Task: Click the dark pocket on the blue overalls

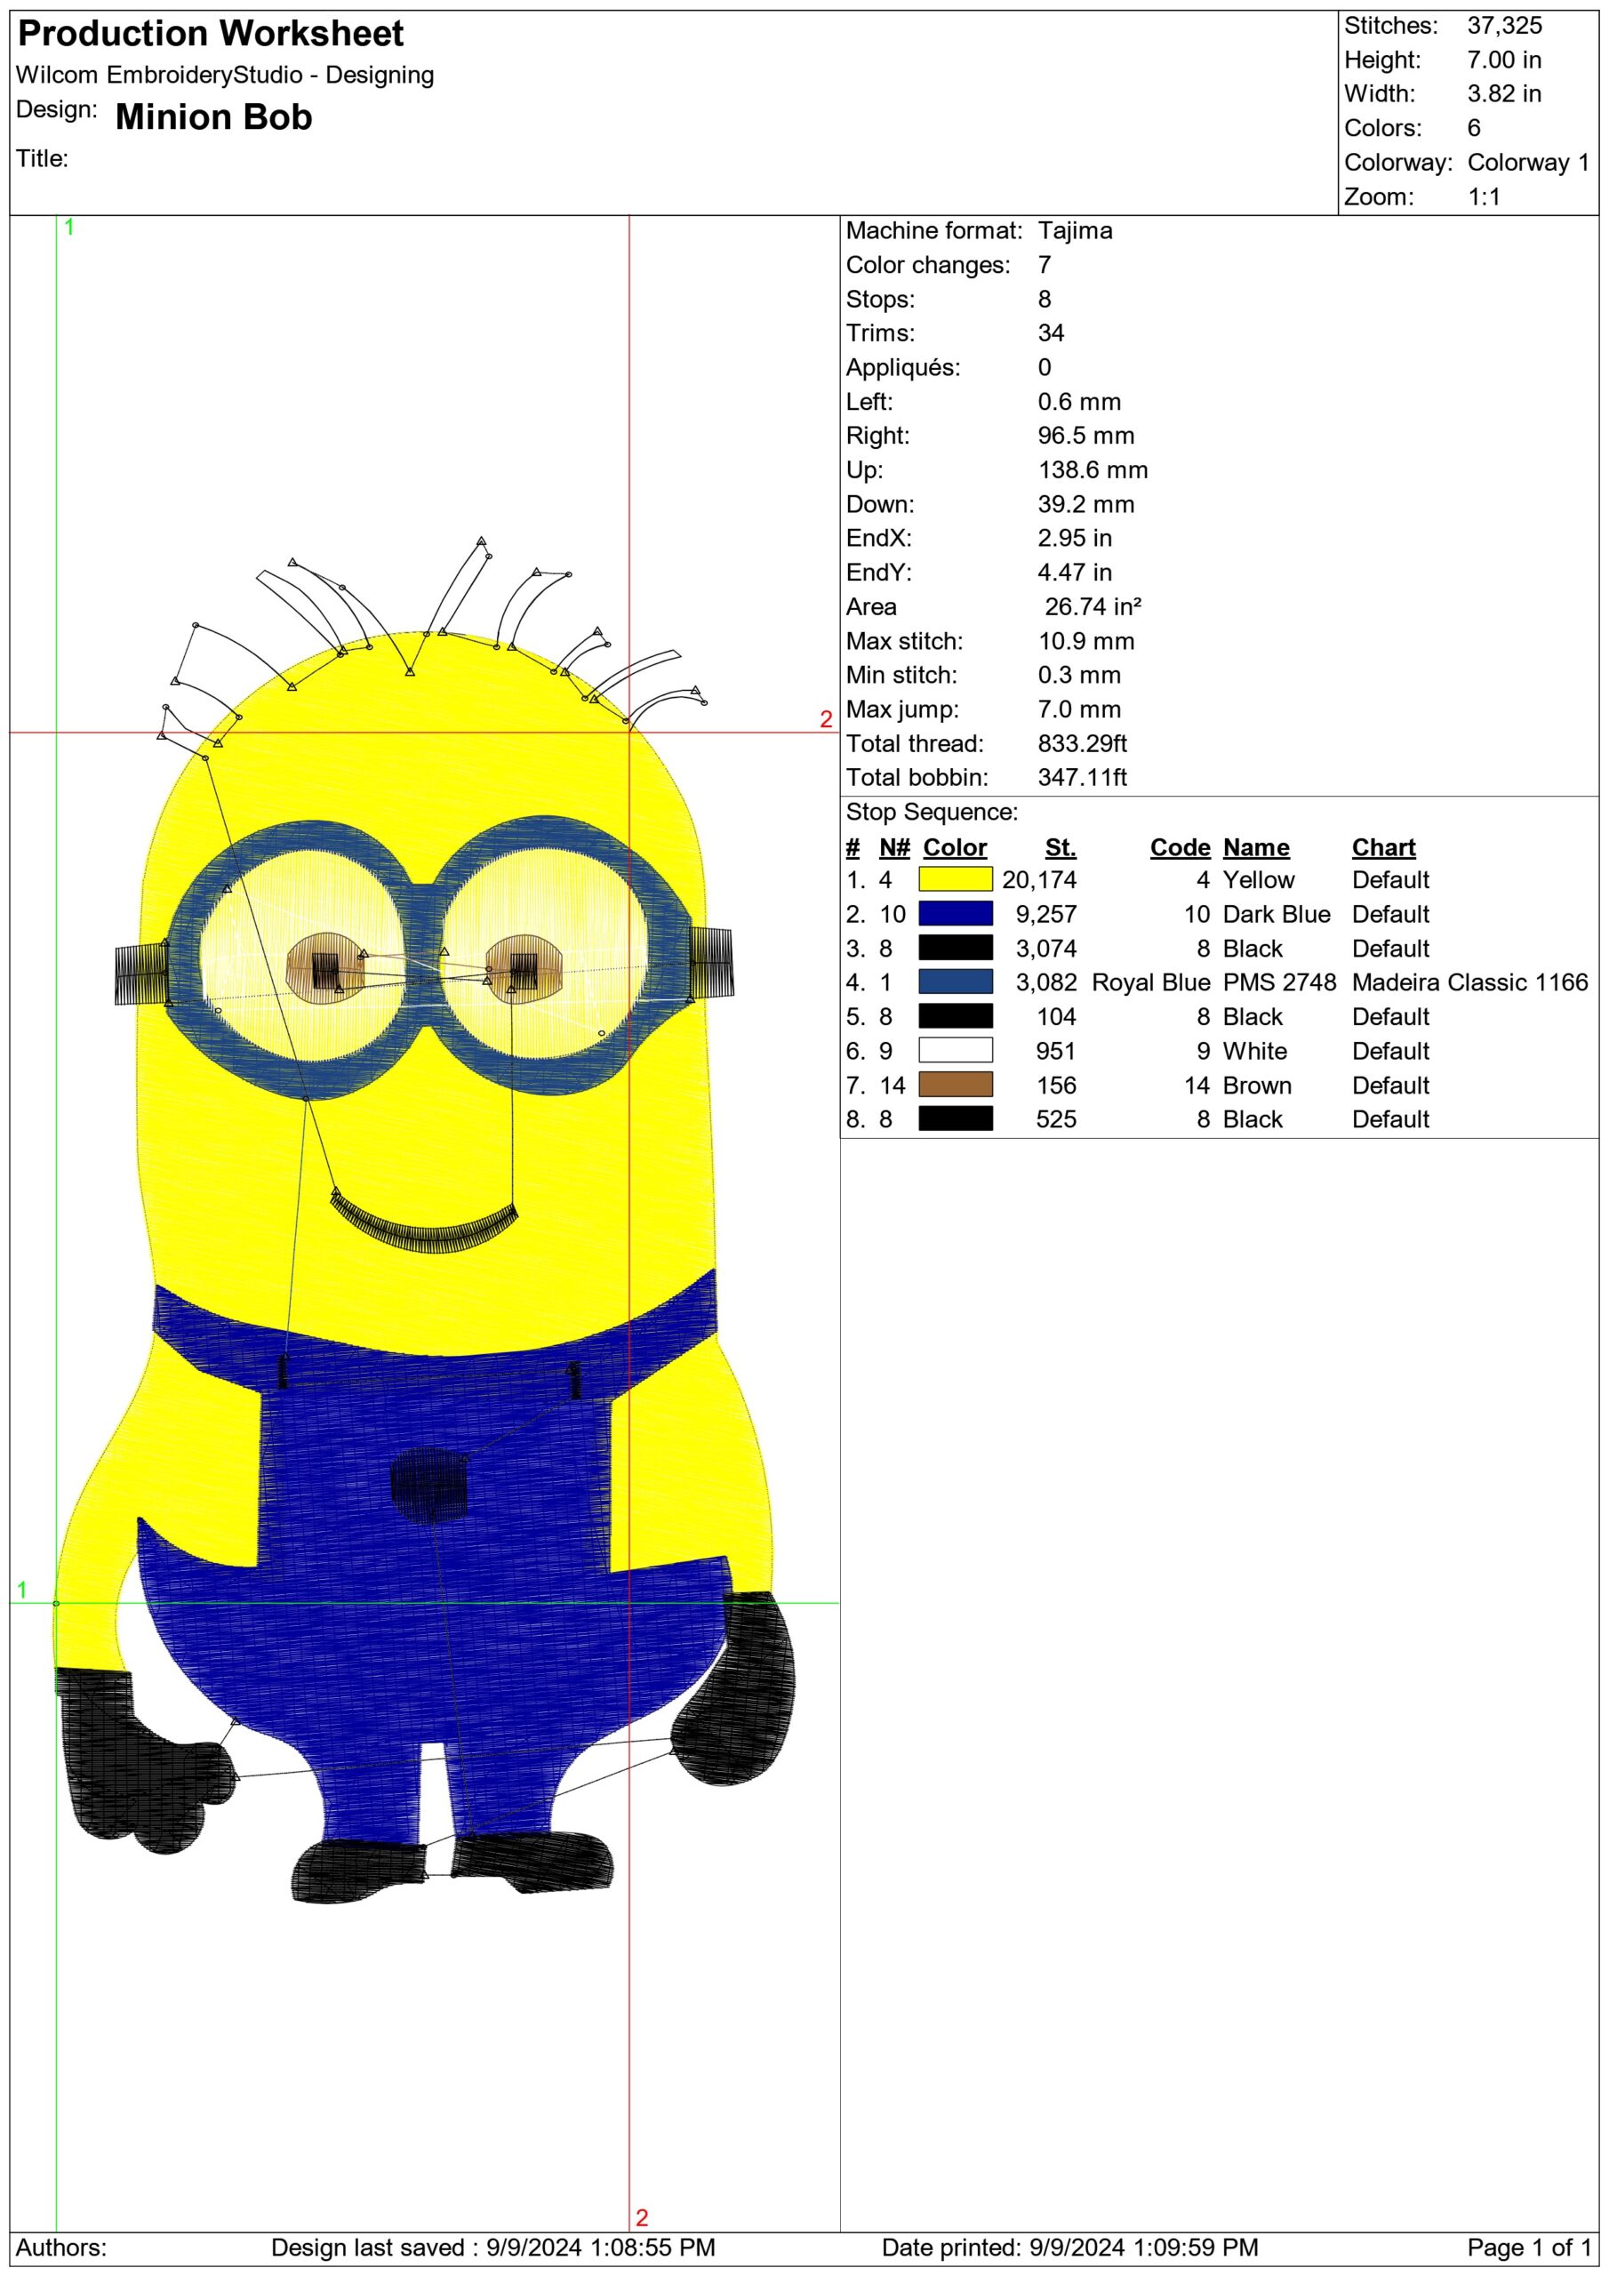Action: point(428,1484)
